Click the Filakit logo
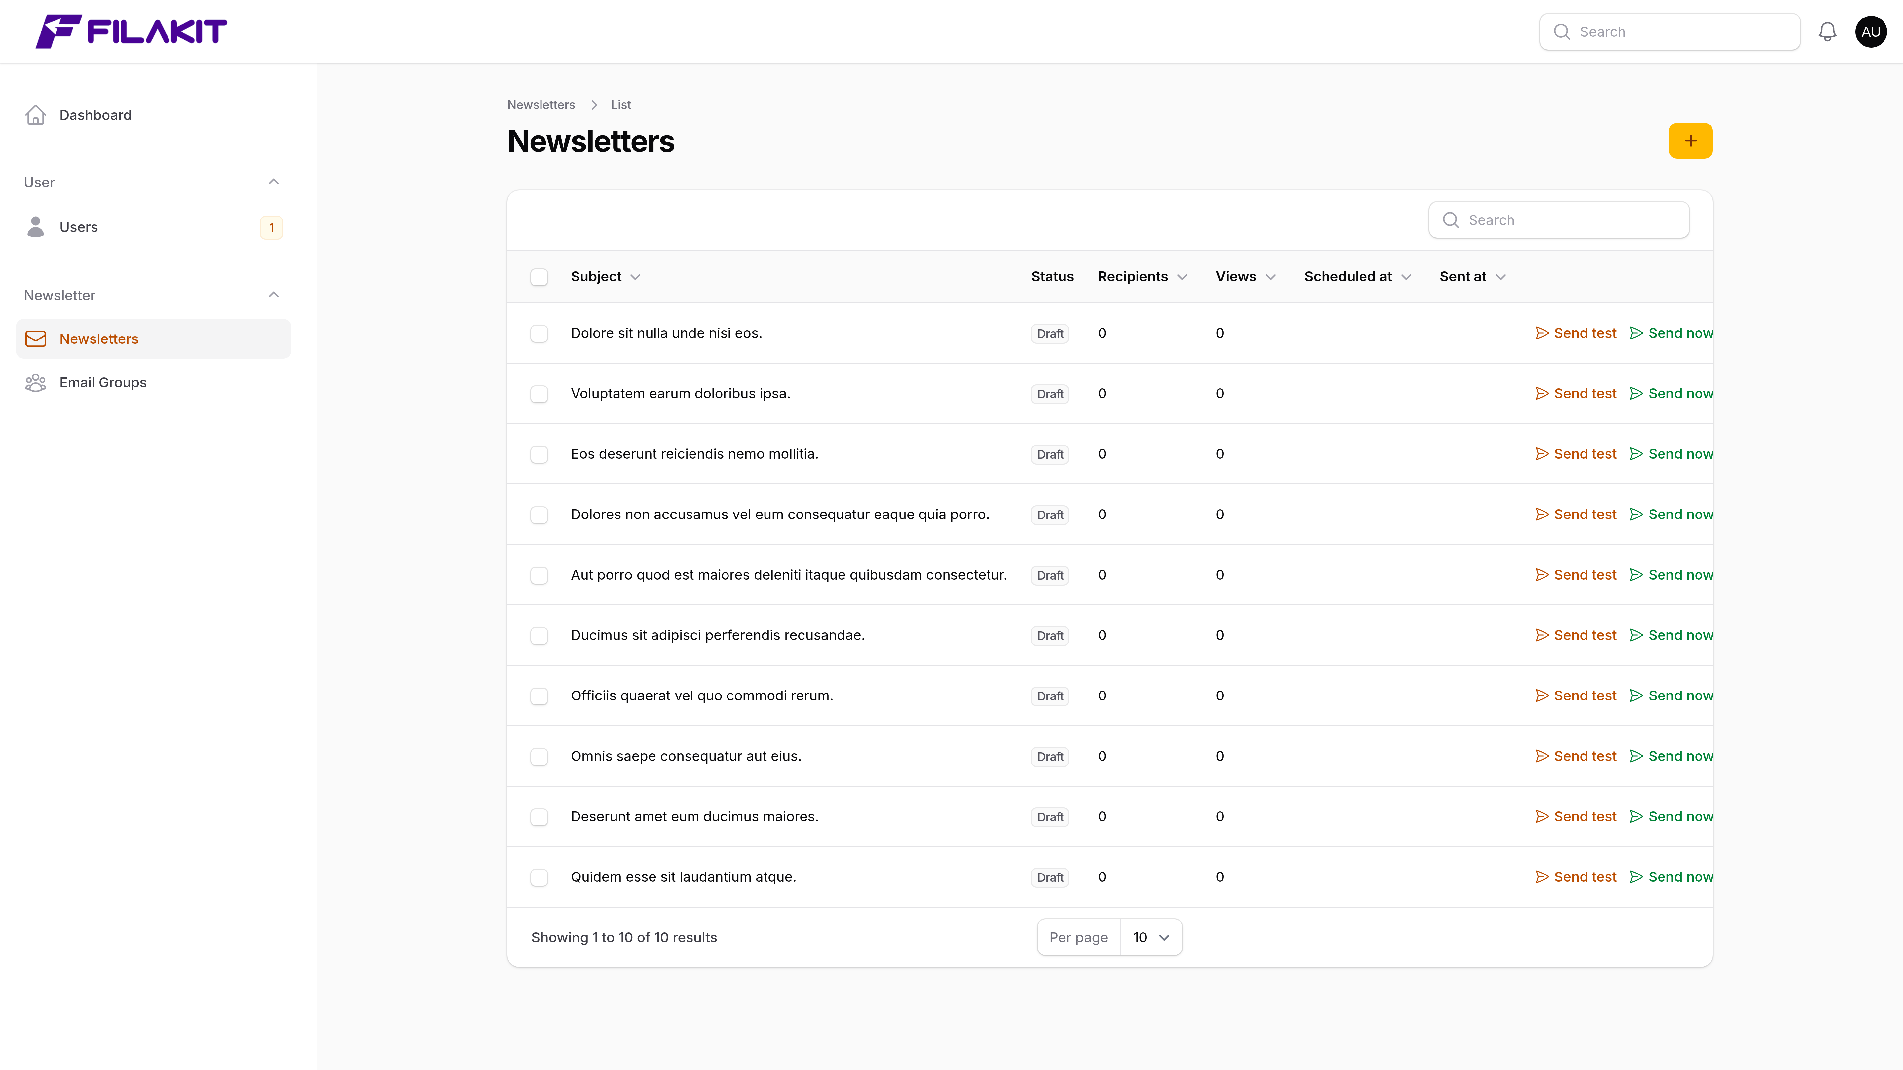This screenshot has width=1903, height=1070. click(131, 31)
